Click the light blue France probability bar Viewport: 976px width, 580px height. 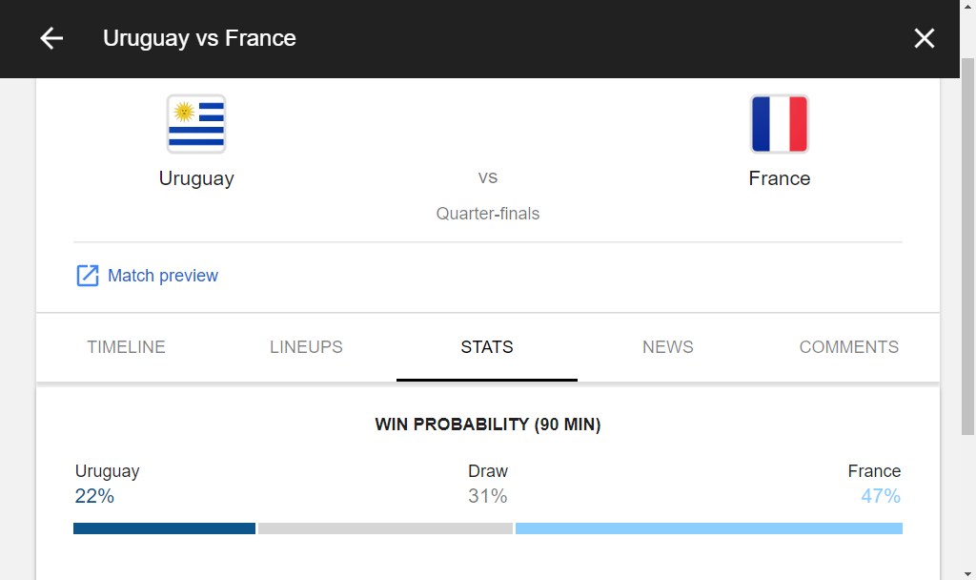tap(708, 528)
